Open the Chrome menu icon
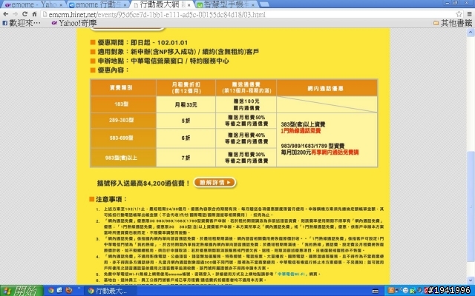The image size is (475, 296). pyautogui.click(x=469, y=14)
